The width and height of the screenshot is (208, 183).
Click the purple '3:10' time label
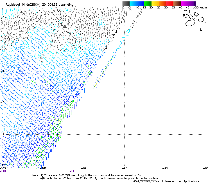pyautogui.click(x=3, y=171)
